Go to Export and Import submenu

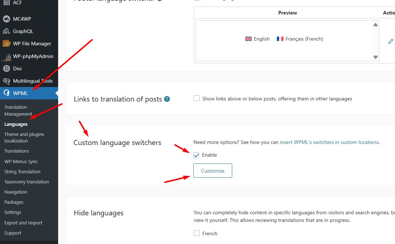pyautogui.click(x=23, y=223)
